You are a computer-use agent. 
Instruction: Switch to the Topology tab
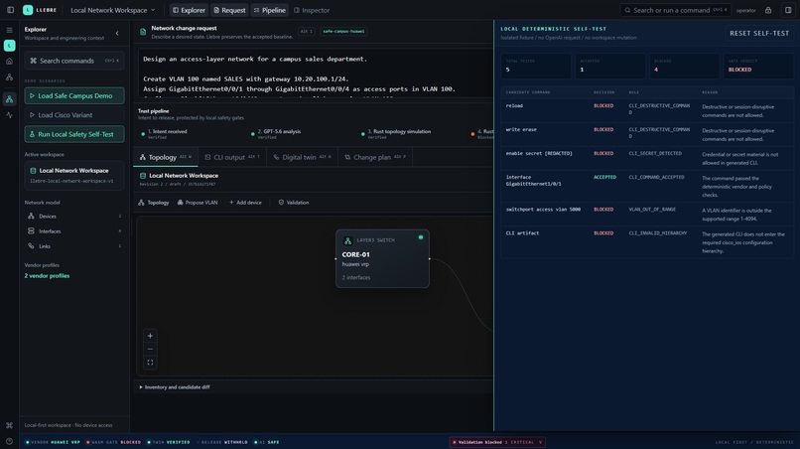tap(166, 157)
